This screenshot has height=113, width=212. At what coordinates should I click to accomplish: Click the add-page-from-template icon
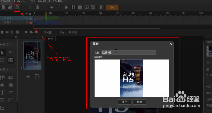[x=37, y=77]
